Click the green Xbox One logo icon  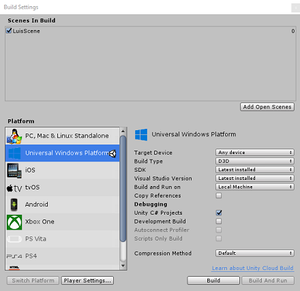[14, 222]
